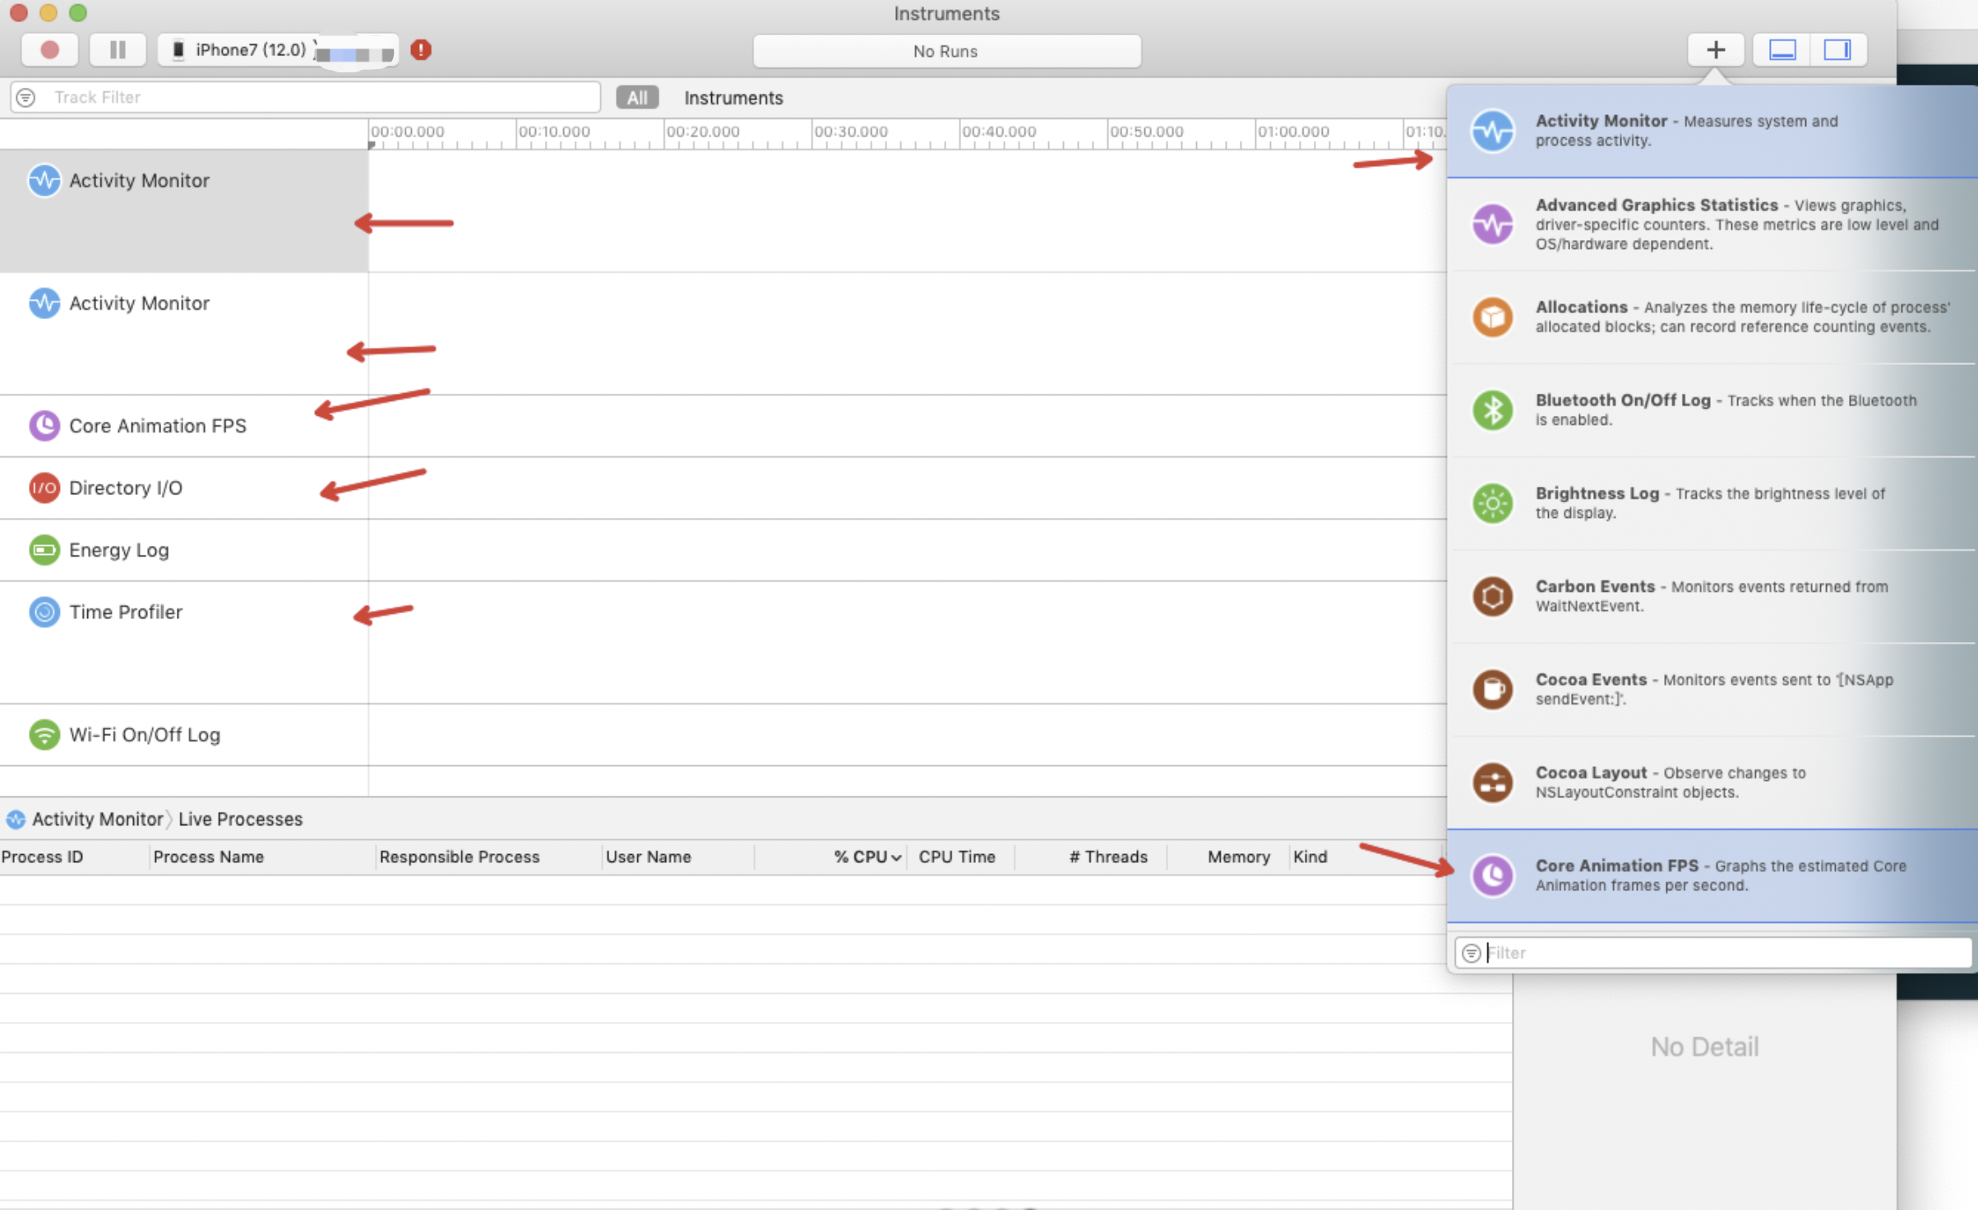Screen dimensions: 1978x1210
Task: Select the Directory I/O track icon
Action: 44,488
